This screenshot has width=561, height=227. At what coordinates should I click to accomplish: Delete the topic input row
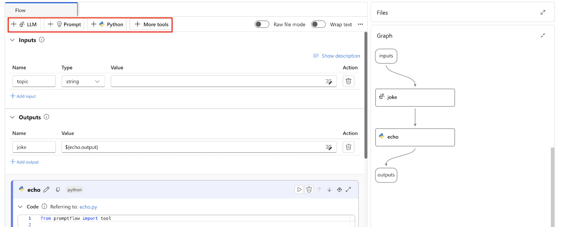349,81
